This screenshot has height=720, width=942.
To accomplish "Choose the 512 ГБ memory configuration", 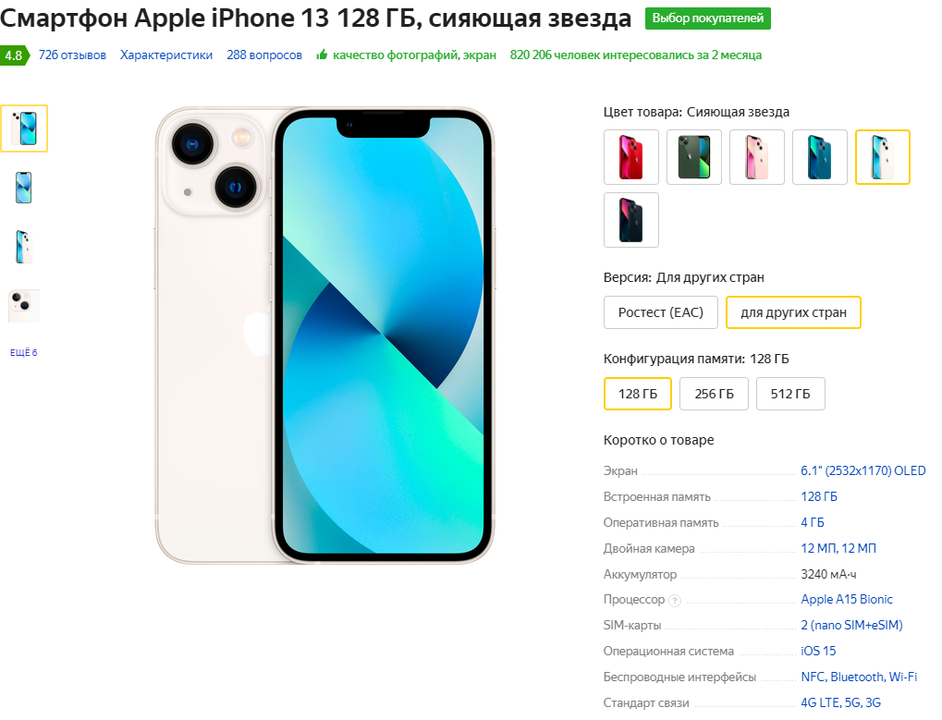I will coord(790,394).
